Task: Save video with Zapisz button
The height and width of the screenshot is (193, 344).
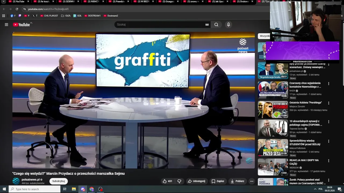Action: [x=218, y=181]
